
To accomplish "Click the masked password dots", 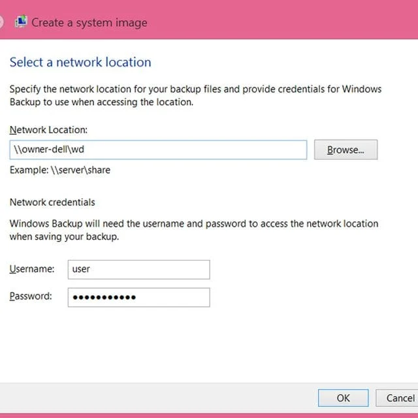I will pyautogui.click(x=104, y=297).
